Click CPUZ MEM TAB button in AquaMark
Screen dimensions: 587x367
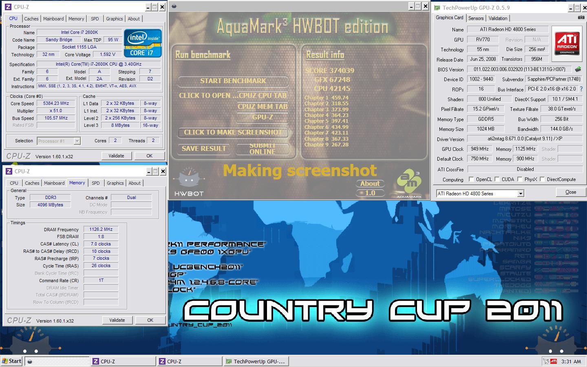262,106
